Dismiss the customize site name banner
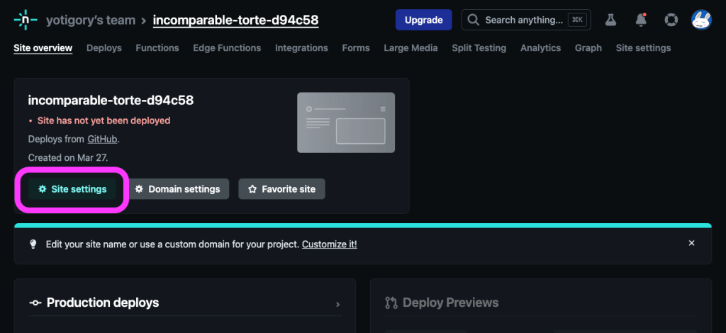Screen dimensions: 726x333 [x=692, y=243]
